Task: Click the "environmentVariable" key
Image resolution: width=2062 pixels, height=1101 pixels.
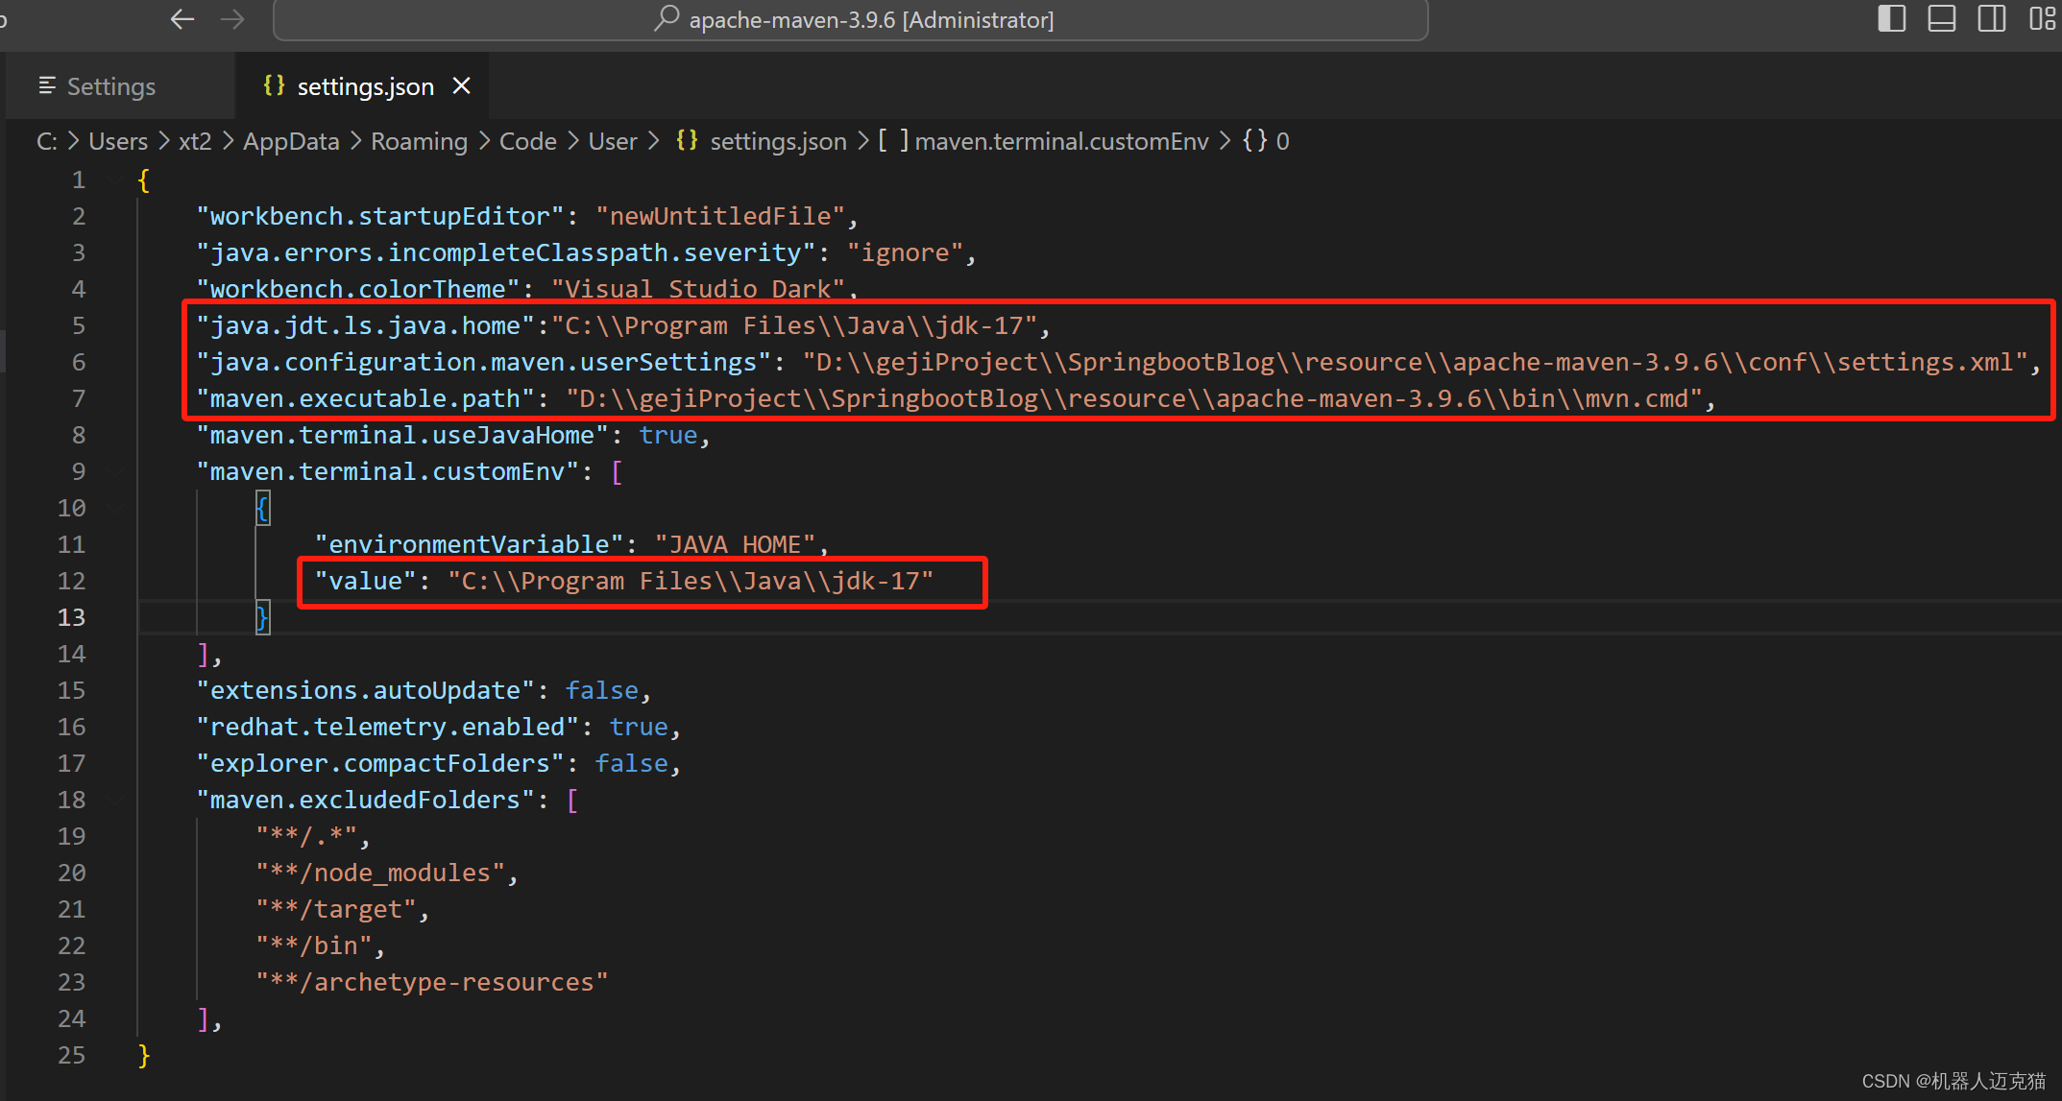Action: tap(470, 545)
